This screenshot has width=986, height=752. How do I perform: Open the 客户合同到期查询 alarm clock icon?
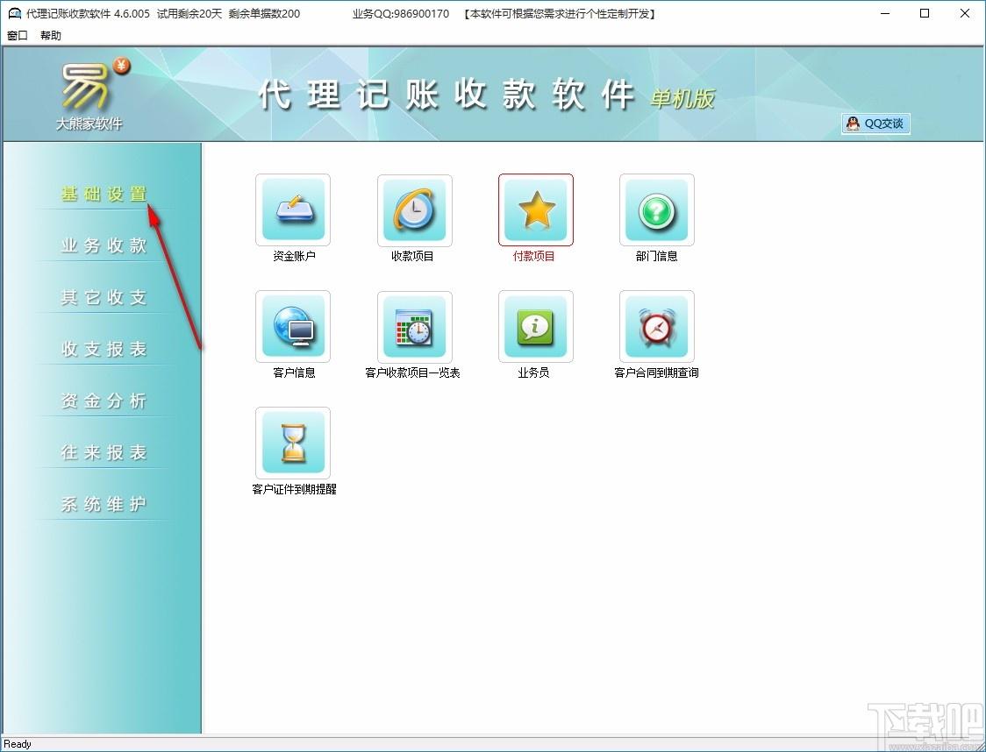tap(657, 327)
